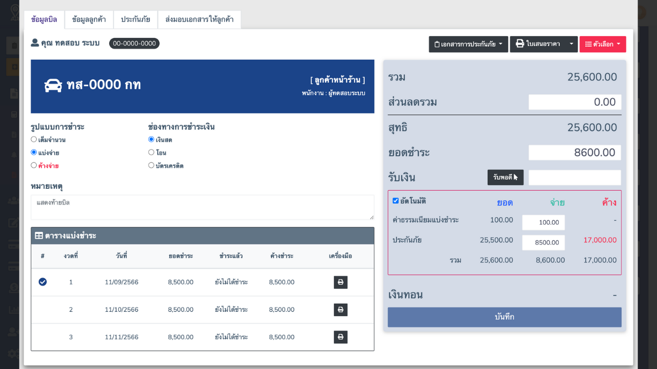The height and width of the screenshot is (369, 657).
Task: Click ประกันภัย pay field 8500.00
Action: 543,243
